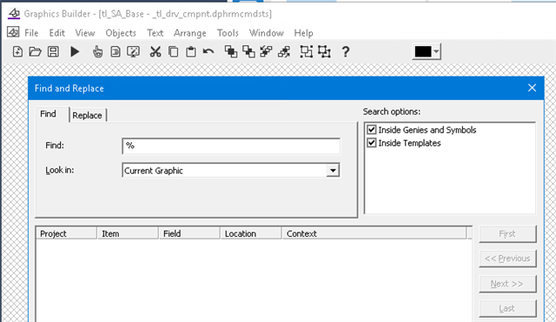Click the page document toolbar icon
556x322 pixels.
[x=116, y=52]
